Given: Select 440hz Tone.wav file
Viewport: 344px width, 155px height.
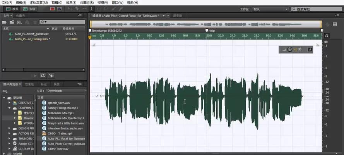Looking at the screenshot, I should pos(58,149).
